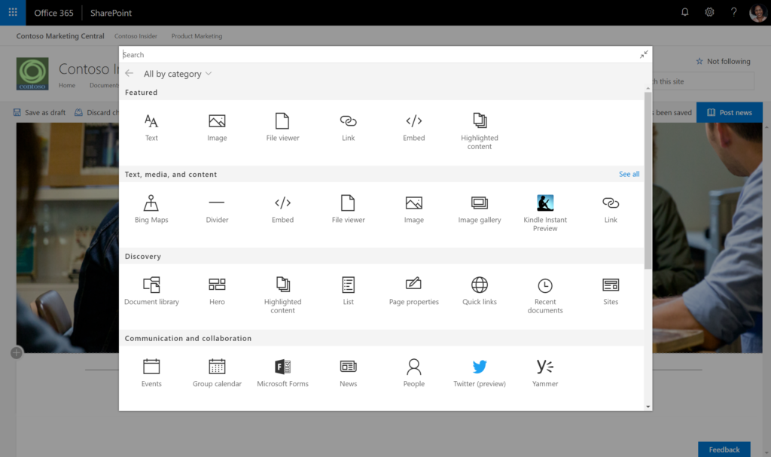The image size is (771, 457).
Task: Add Highlighted content from Featured section
Action: (480, 131)
